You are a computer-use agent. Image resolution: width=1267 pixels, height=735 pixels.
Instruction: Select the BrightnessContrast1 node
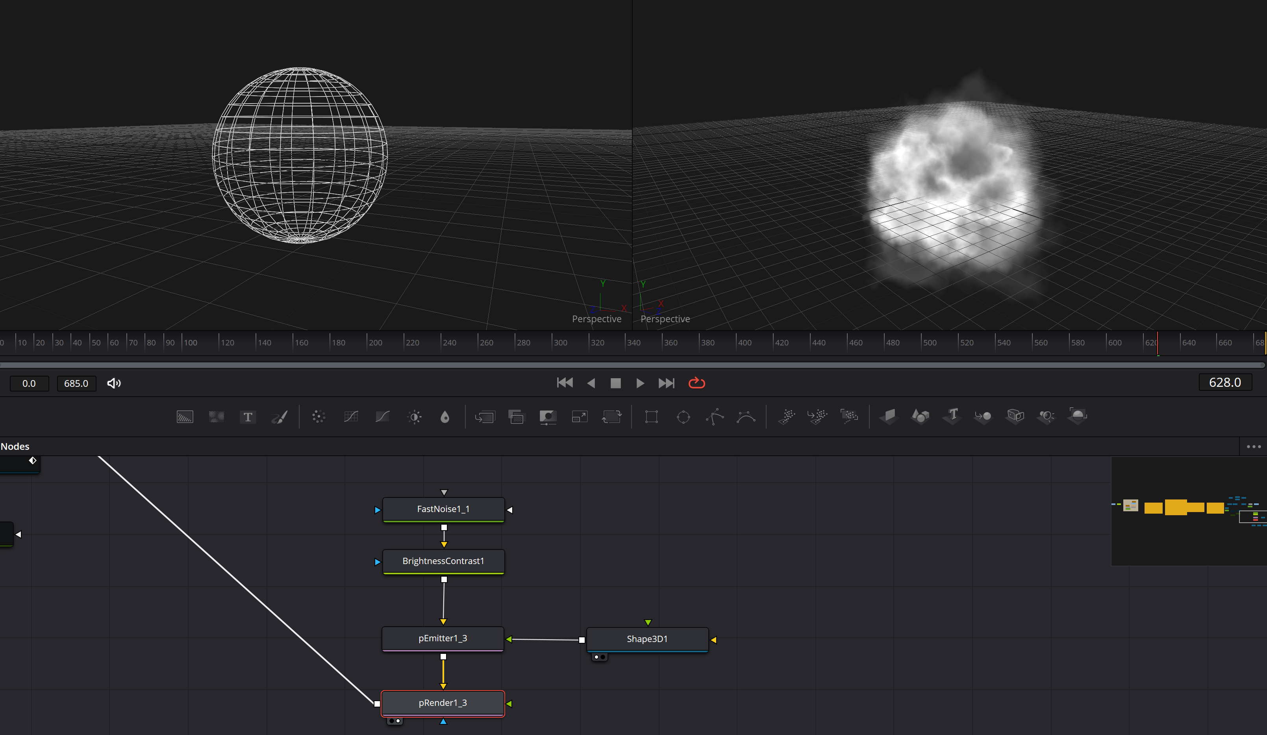pos(443,561)
